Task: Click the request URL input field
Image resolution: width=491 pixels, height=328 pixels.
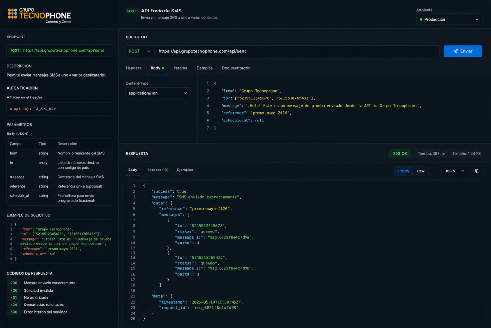Action: click(297, 51)
